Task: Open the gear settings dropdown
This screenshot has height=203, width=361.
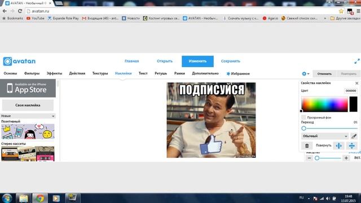Action: tap(306, 74)
